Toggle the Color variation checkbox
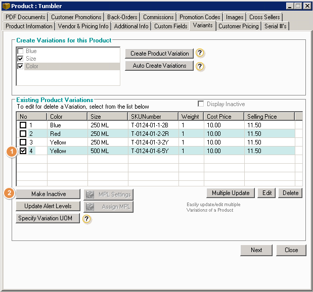 [x=21, y=66]
